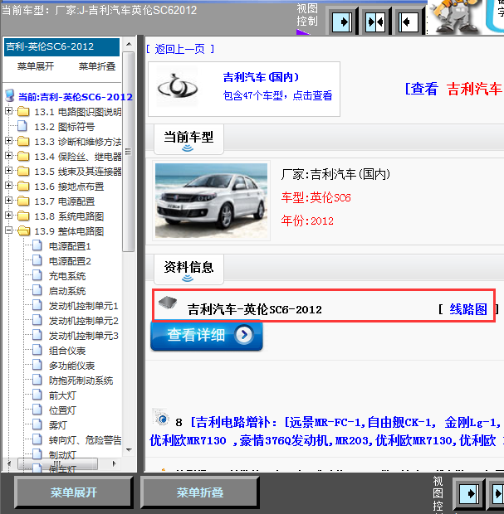Click the folder icon for 13.4 保险丝、继电器
The image size is (504, 514).
[x=23, y=156]
